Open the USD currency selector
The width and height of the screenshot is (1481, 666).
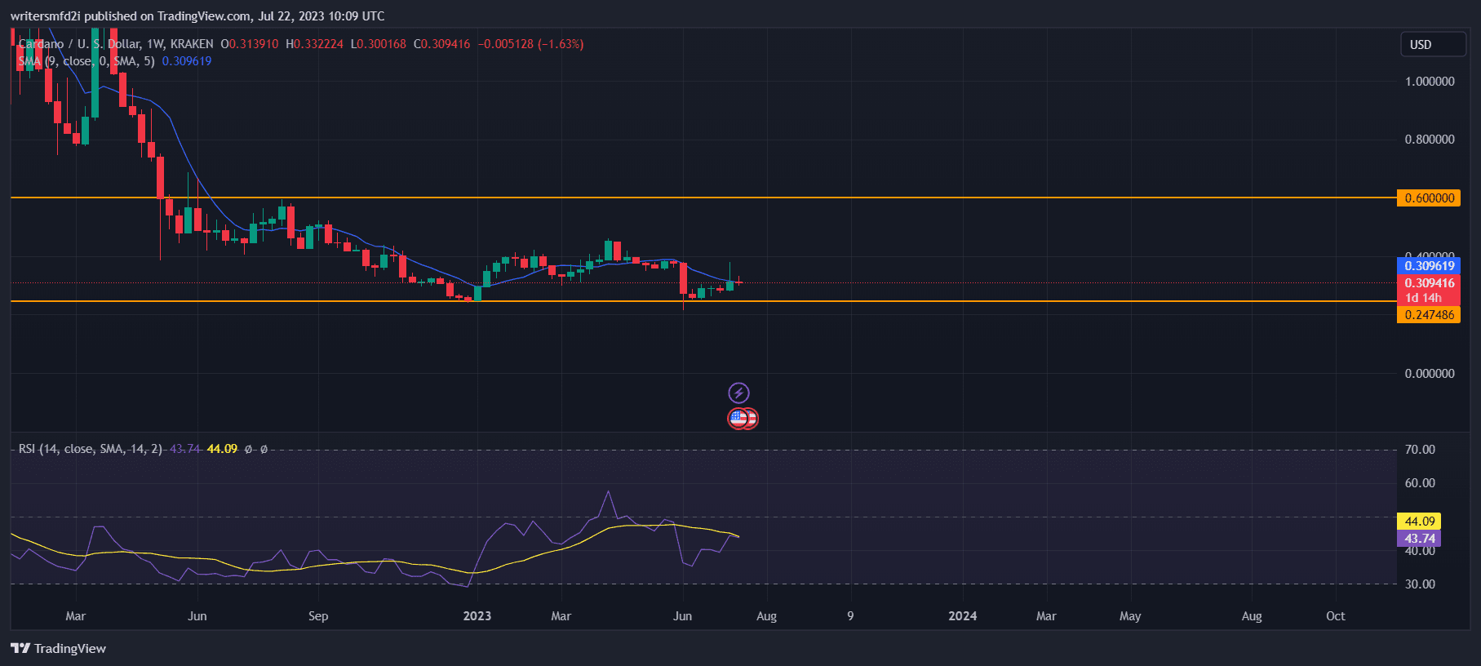tap(1432, 45)
